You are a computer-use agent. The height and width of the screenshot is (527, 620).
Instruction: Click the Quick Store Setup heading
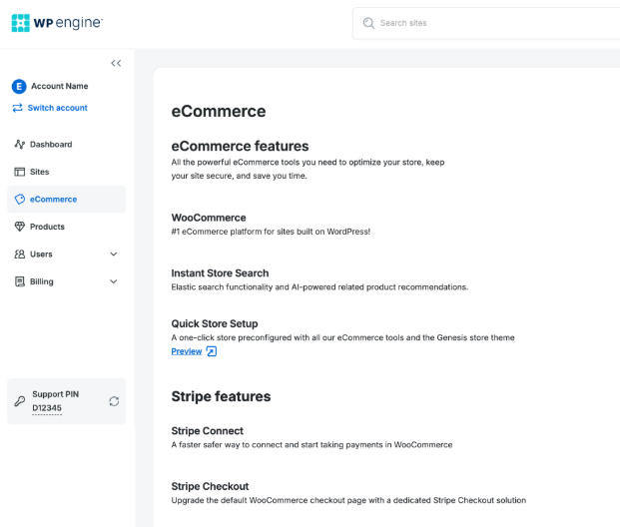point(215,323)
